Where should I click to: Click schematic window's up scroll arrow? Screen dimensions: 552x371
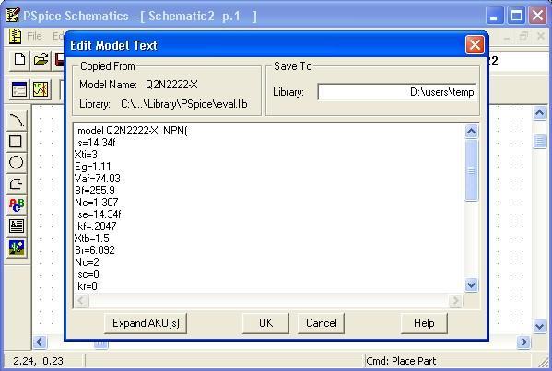pyautogui.click(x=540, y=113)
